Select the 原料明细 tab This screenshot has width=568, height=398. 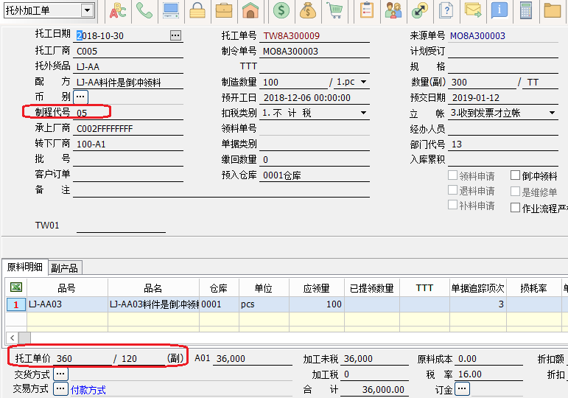tap(25, 268)
